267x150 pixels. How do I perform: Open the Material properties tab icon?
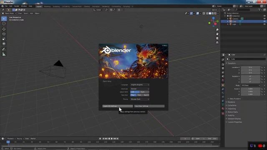223,108
